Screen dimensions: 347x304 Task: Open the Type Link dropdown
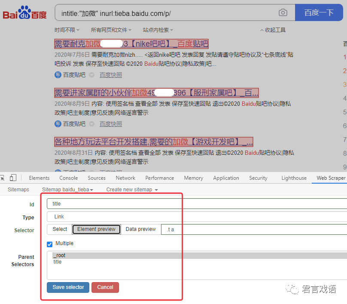(197, 216)
